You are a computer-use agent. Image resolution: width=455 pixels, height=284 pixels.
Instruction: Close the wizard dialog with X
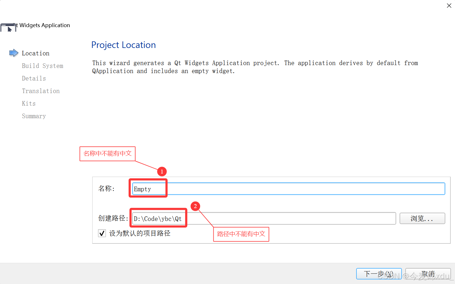(449, 6)
